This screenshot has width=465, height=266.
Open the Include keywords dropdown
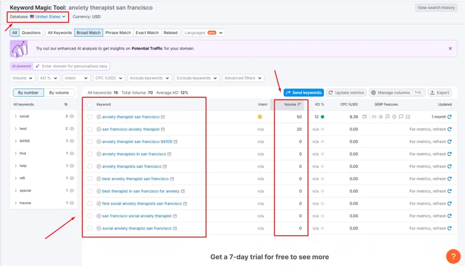click(x=149, y=78)
